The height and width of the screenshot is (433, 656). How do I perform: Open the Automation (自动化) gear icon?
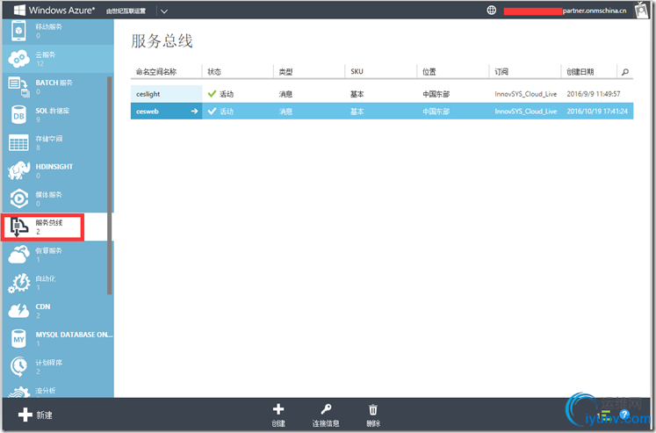pos(18,283)
